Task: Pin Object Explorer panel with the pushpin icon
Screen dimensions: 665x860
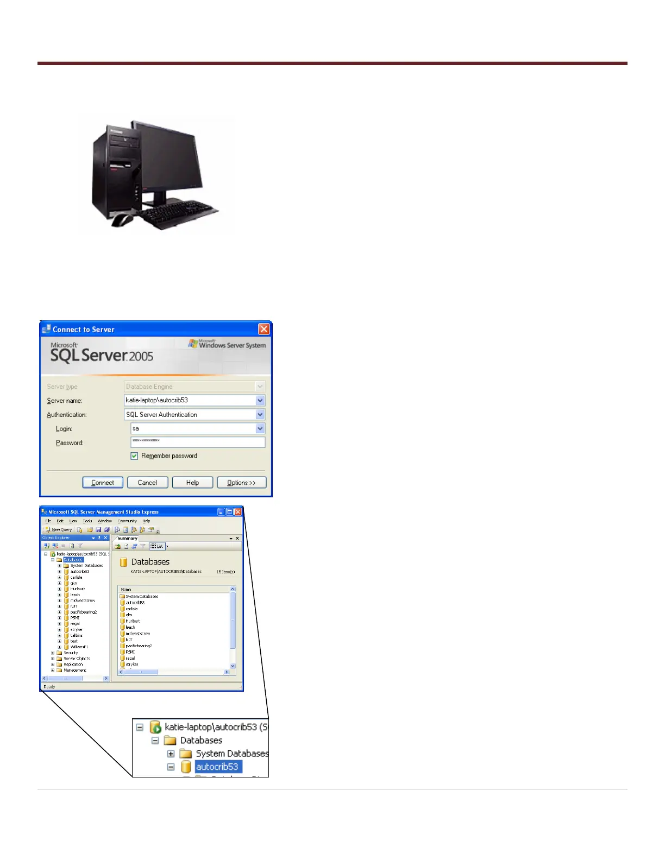Action: [x=99, y=537]
